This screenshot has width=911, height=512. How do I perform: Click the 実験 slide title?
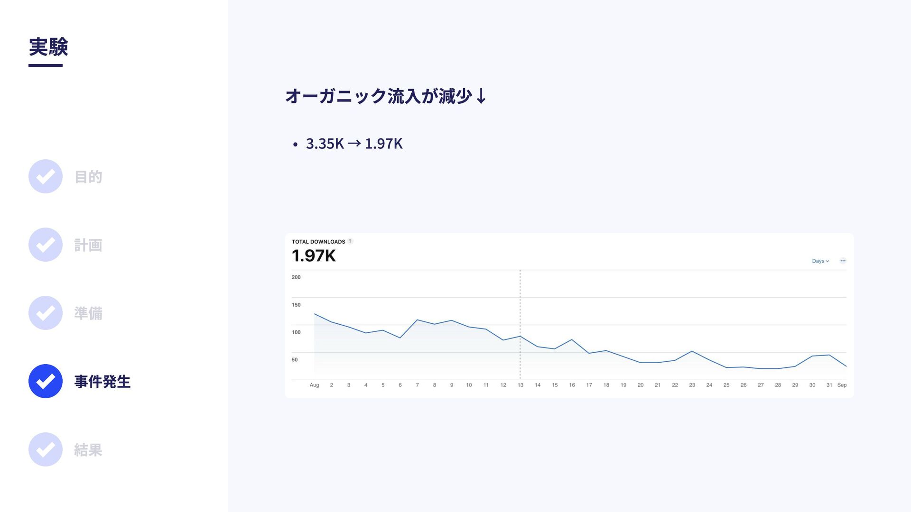[48, 47]
